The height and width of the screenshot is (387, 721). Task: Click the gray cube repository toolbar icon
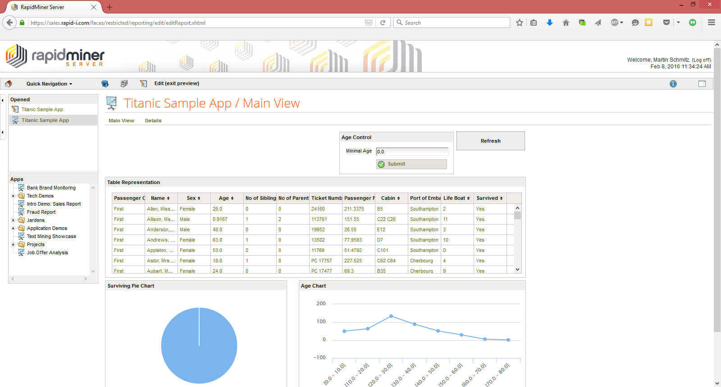[124, 84]
